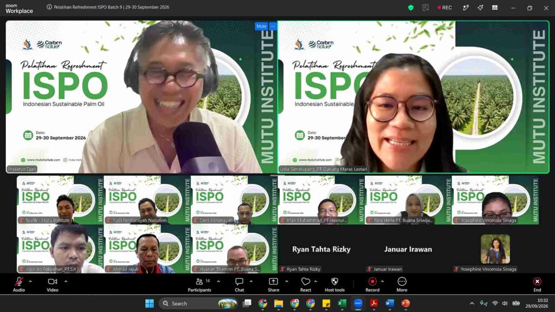Start screen Share
Image resolution: width=555 pixels, height=312 pixels.
[x=273, y=284]
